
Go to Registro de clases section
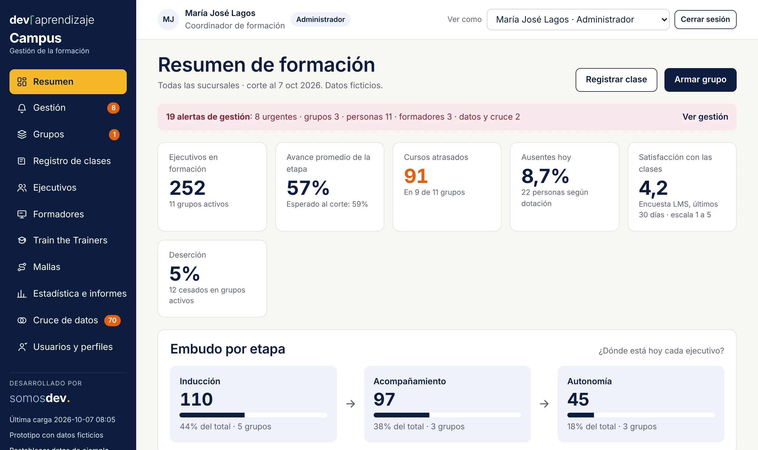[x=68, y=161]
